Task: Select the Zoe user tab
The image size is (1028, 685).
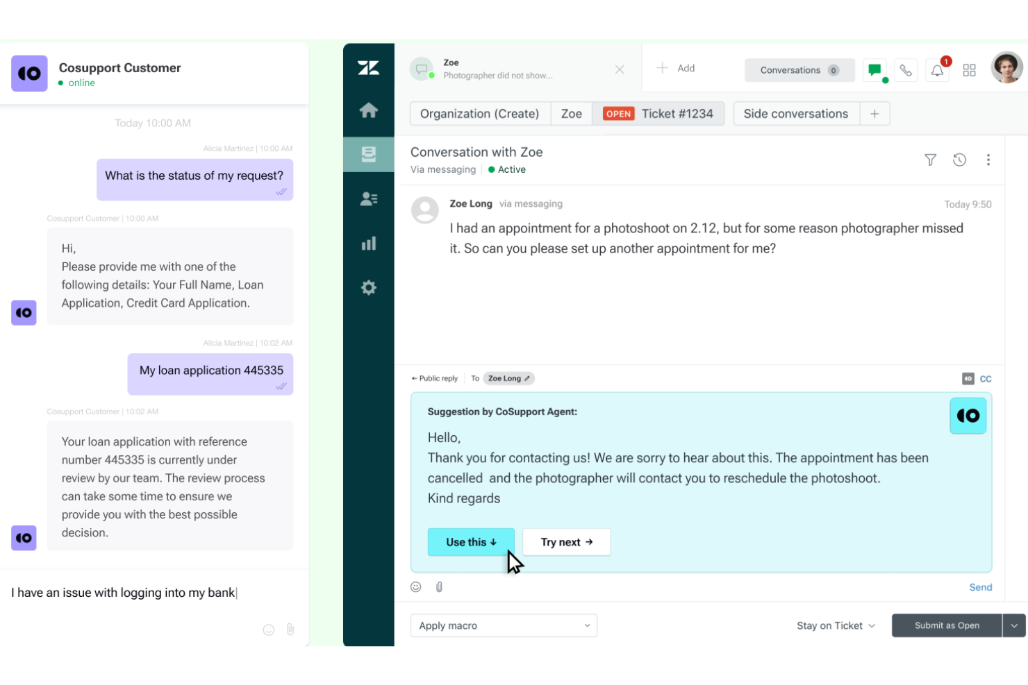Action: tap(572, 114)
